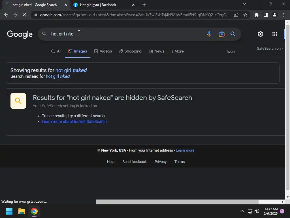
Task: Click the Learn more about locked SafeSearch link
Action: tap(74, 121)
